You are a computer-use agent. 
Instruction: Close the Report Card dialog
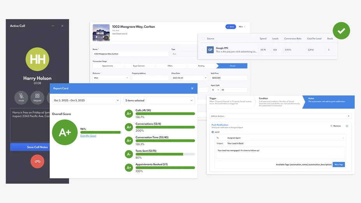click(192, 88)
